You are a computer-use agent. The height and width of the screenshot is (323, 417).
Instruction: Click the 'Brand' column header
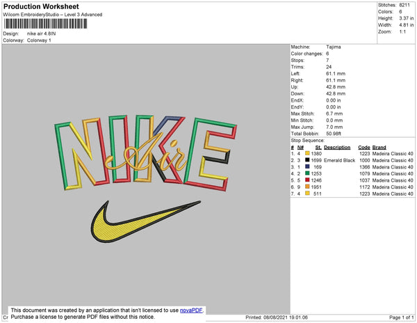379,148
